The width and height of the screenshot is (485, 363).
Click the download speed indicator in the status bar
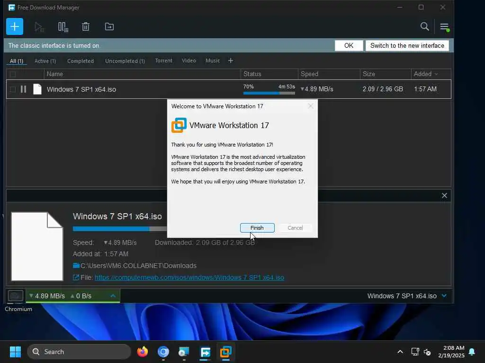(x=47, y=296)
